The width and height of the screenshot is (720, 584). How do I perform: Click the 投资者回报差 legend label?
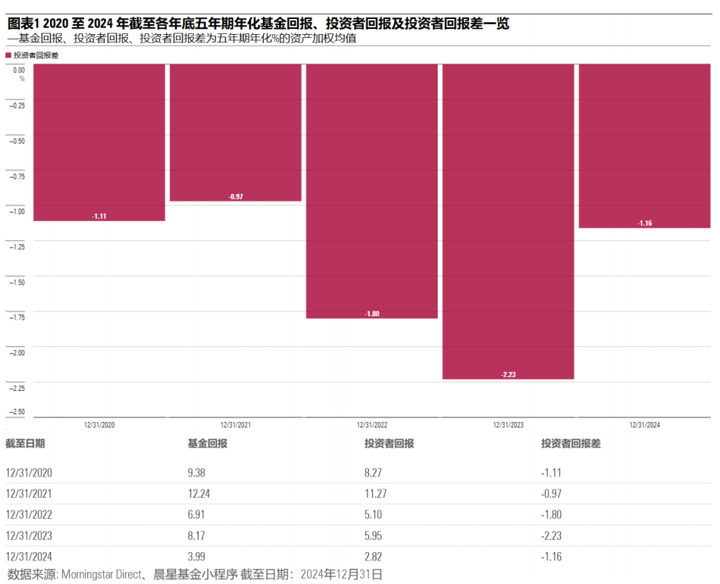[36, 55]
